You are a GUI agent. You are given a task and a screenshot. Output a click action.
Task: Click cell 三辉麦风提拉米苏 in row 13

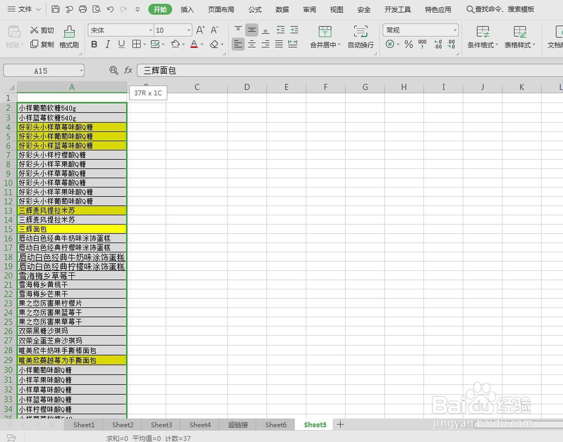pos(72,211)
